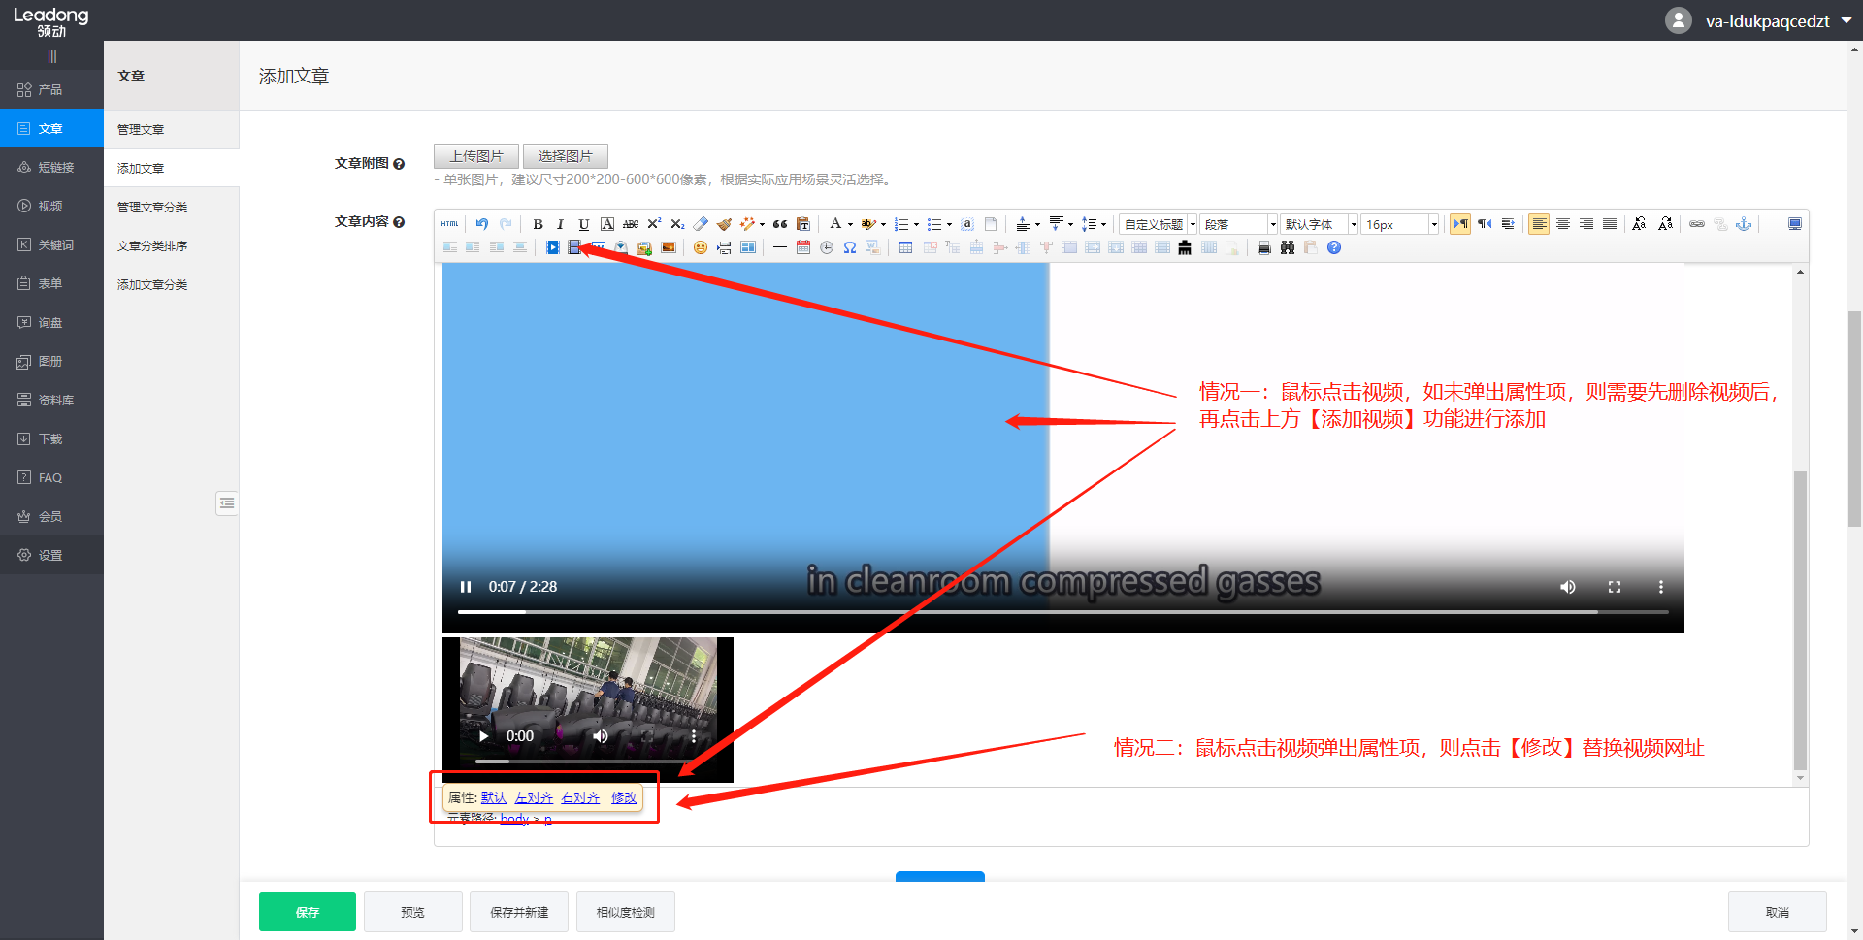Click the special character omega icon

(850, 247)
